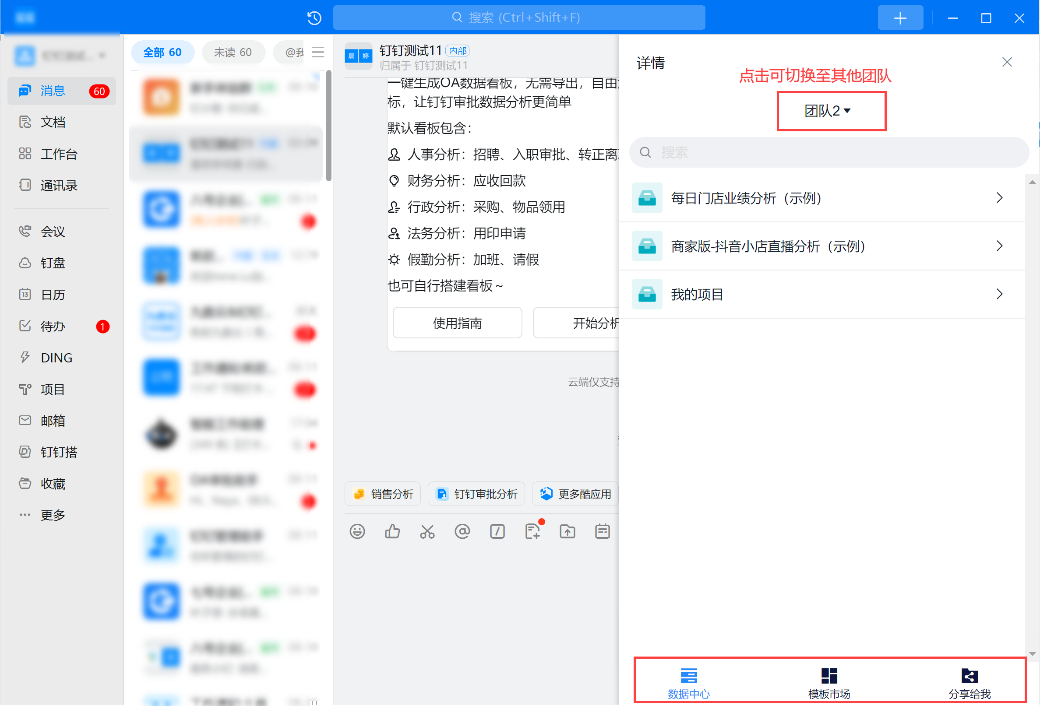The height and width of the screenshot is (706, 1040).
Task: Open 工作台 in the left sidebar
Action: tap(62, 154)
